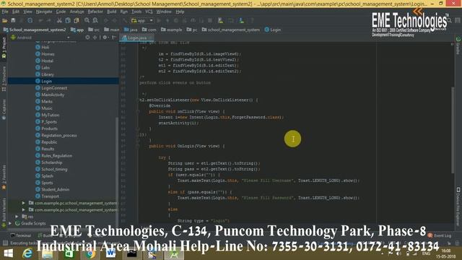
Task: Open the Help menu
Action: pyautogui.click(x=180, y=12)
